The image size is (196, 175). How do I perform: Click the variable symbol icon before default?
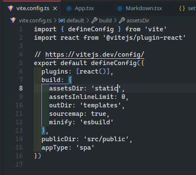click(62, 21)
